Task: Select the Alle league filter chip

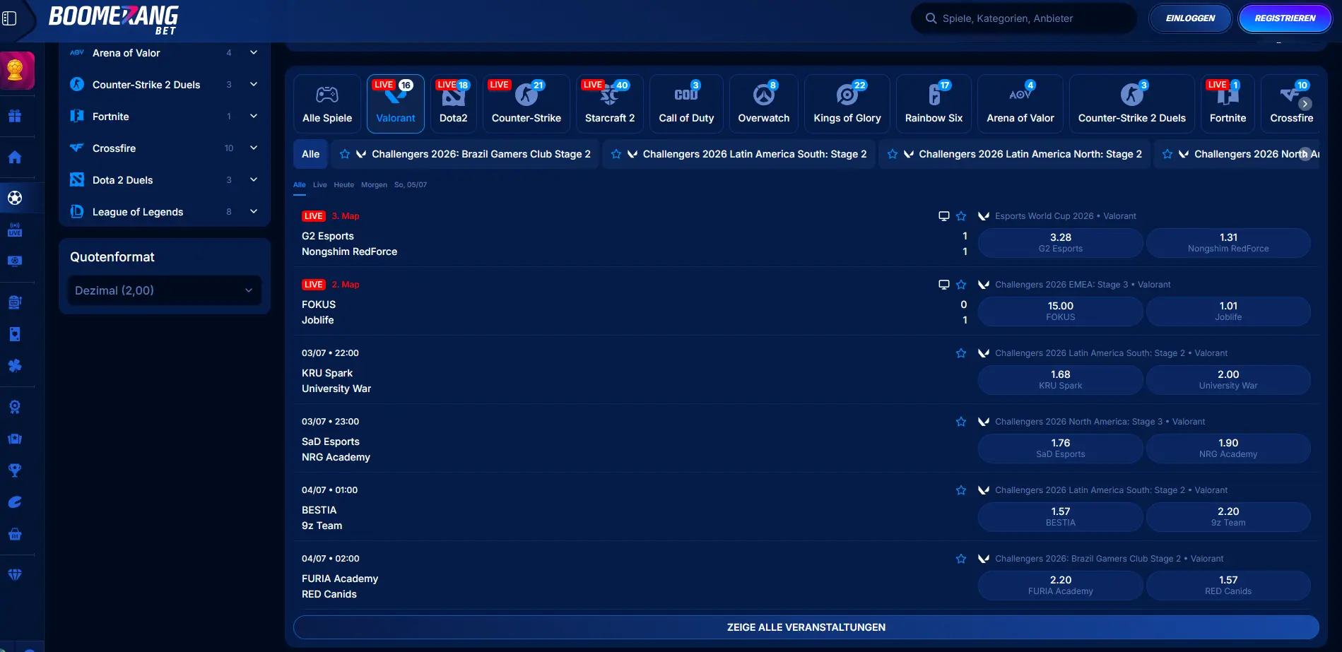Action: [311, 154]
